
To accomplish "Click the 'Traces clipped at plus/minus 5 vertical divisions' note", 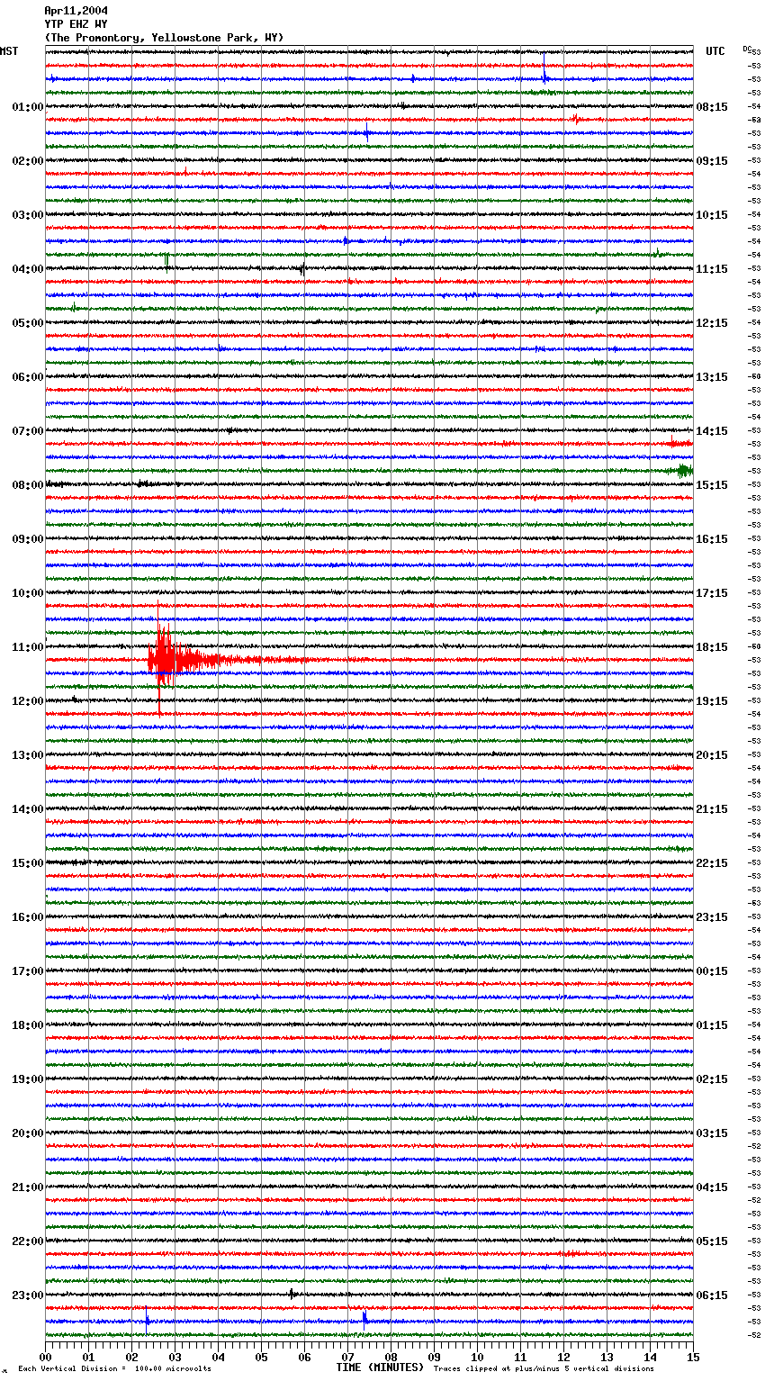I will coord(544,1368).
